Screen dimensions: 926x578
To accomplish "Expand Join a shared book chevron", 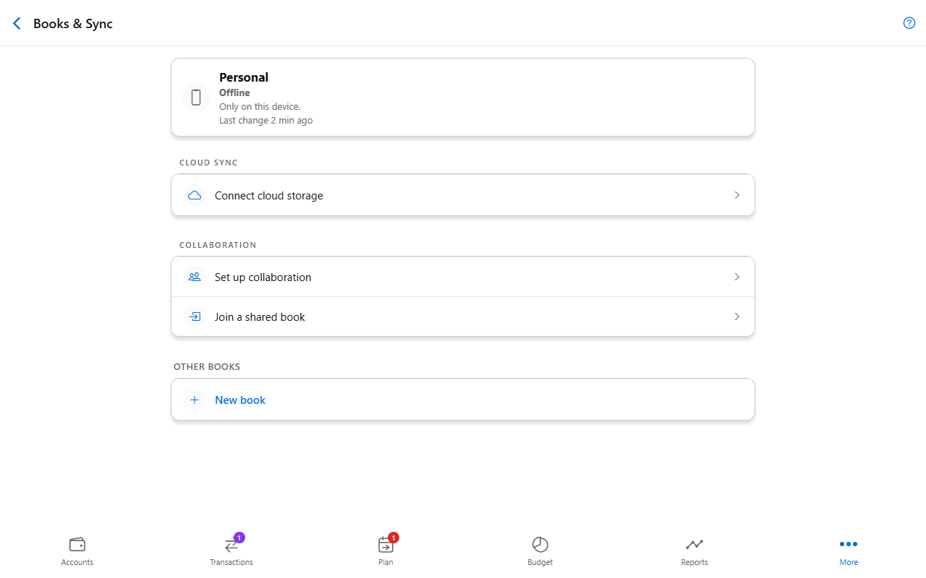I will pos(737,316).
